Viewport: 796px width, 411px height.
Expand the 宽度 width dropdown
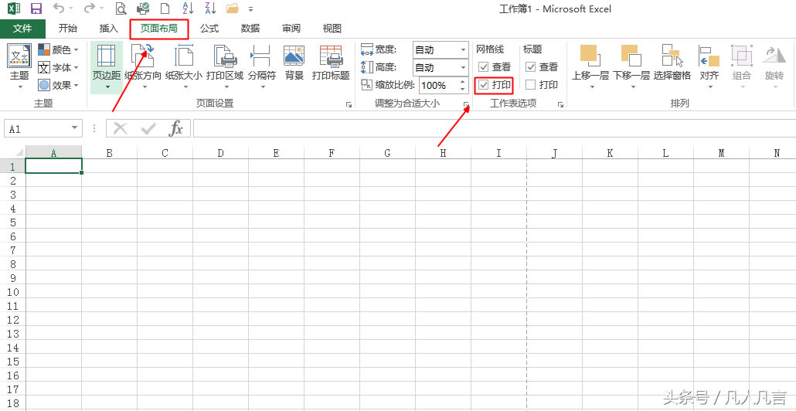click(x=461, y=50)
